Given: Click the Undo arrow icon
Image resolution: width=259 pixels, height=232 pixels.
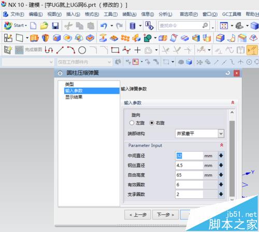Looking at the screenshot, I should click(104, 26).
